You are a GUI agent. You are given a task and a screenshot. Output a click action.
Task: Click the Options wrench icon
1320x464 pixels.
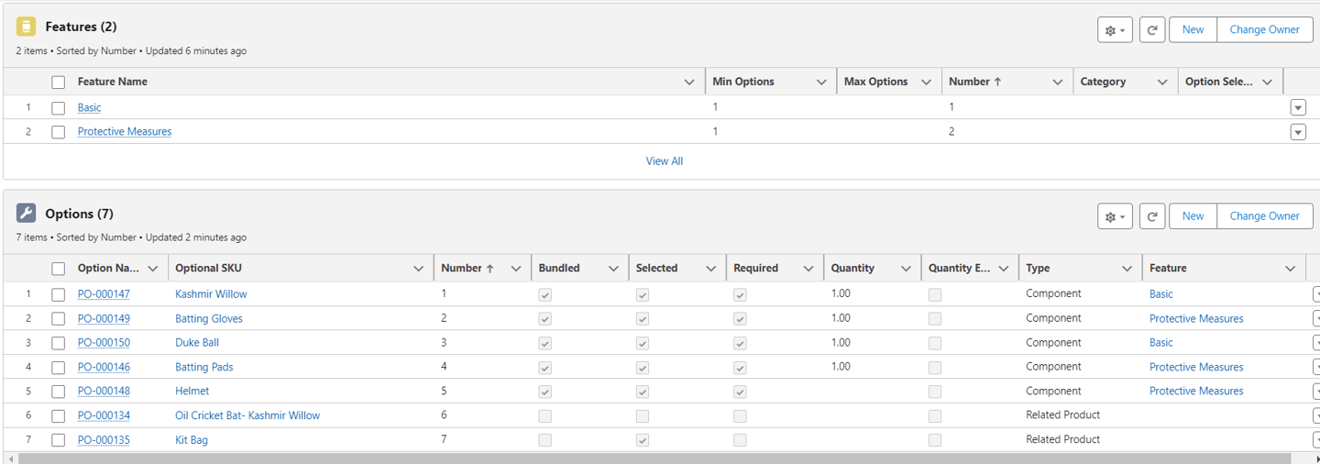tap(27, 214)
